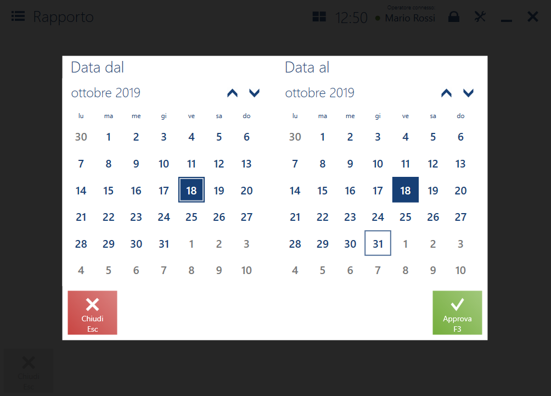Screen dimensions: 551x396
Task: Select day 31 in Data al calendar
Action: pos(378,243)
